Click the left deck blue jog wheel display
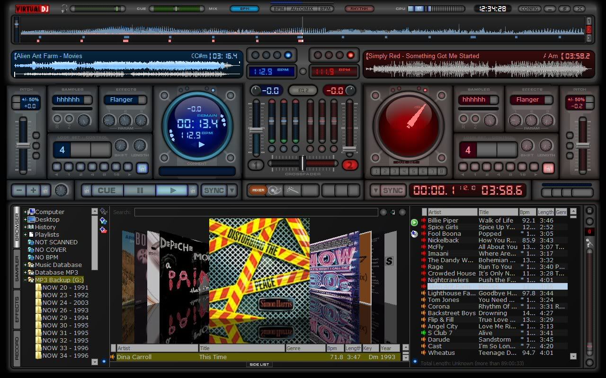This screenshot has height=378, width=606. 197,125
